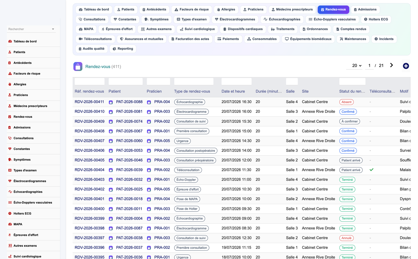Click the clipboard icon beside Admissions in sidebar
Screen dimensions: 418x259
(10, 127)
